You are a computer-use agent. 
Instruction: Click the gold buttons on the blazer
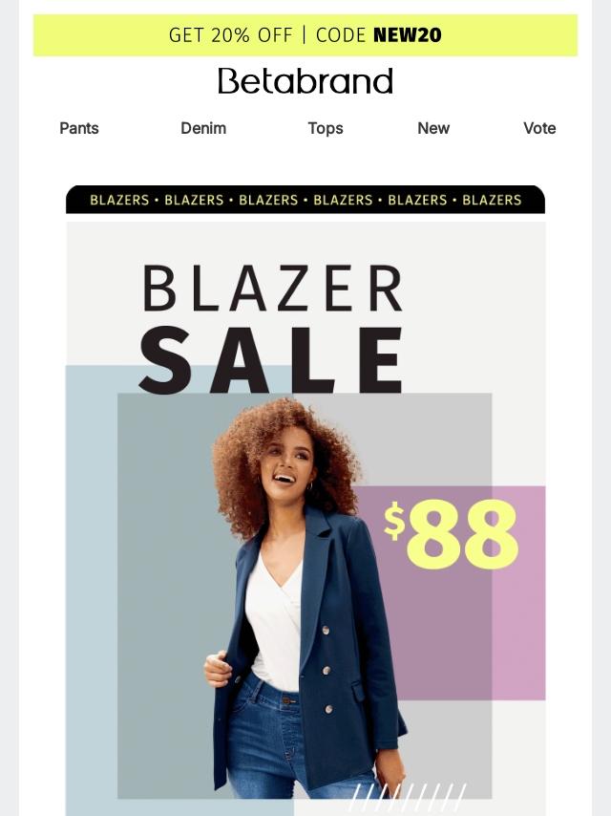coord(327,670)
